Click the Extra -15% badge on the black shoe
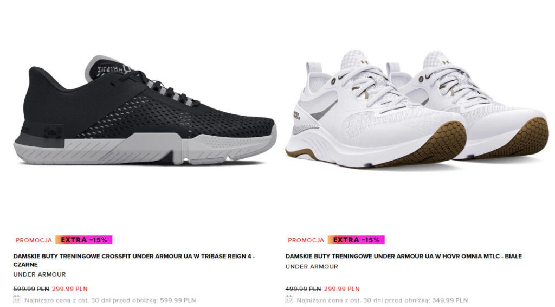The height and width of the screenshot is (307, 555). pyautogui.click(x=84, y=240)
